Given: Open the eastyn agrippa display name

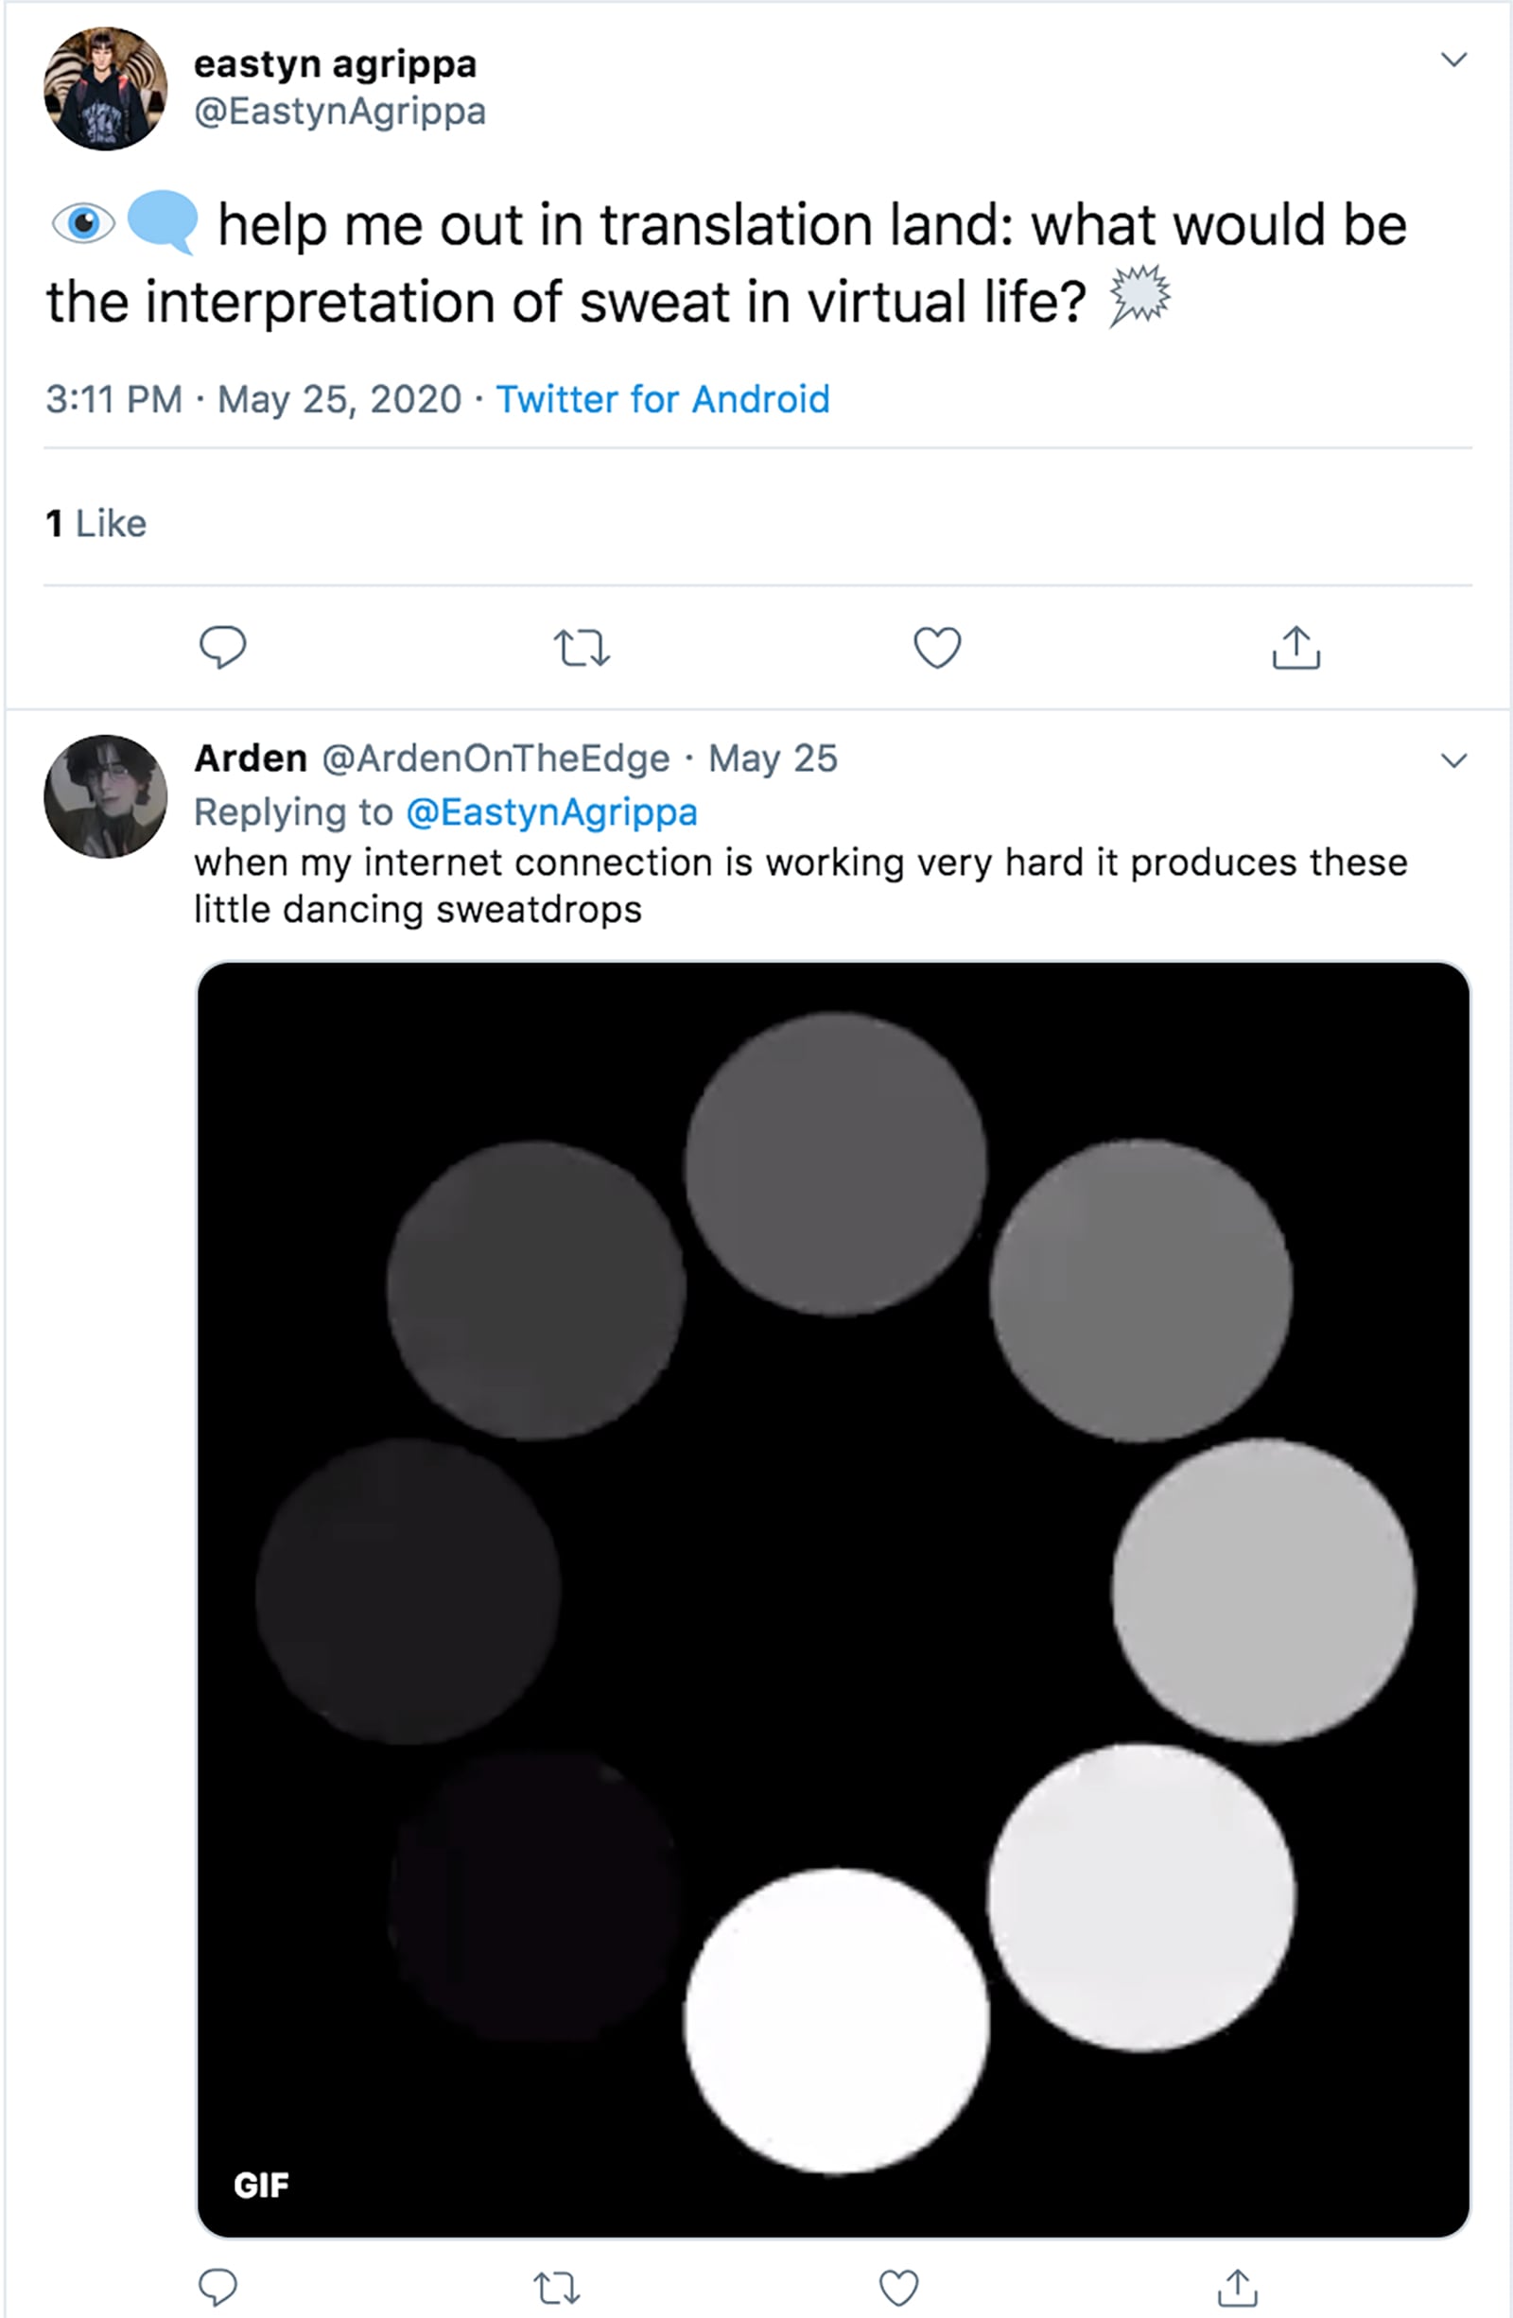Looking at the screenshot, I should (335, 64).
